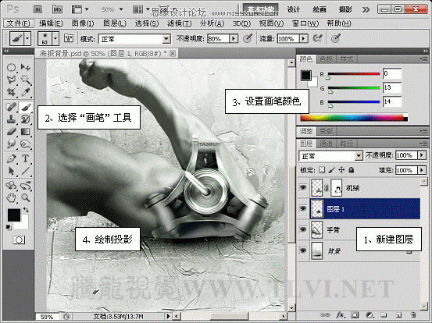Select the Type tool
Image resolution: width=432 pixels, height=323 pixels.
26,158
